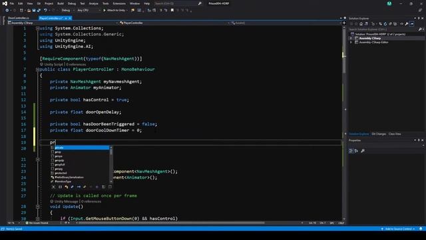Open the Any CPU platform dropdown
Image resolution: width=426 pixels, height=240 pixels.
(89, 11)
